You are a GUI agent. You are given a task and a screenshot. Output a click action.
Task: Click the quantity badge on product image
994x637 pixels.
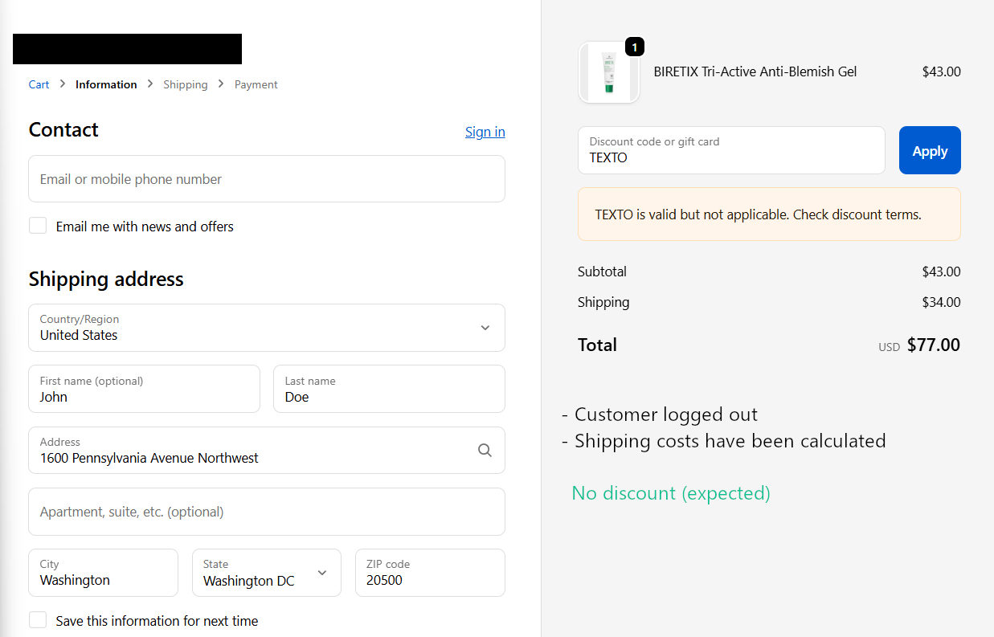click(x=634, y=47)
